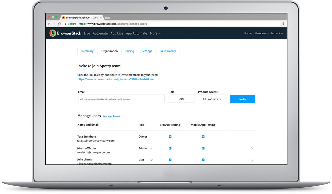Screen dimensions: 332x194
Task: Open the All Products access dropdown
Action: [x=212, y=99]
